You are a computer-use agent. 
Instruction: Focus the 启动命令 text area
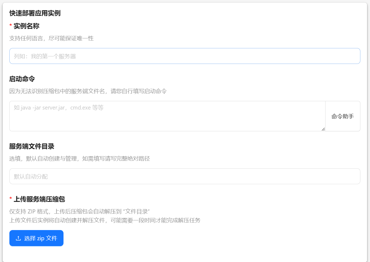167,116
